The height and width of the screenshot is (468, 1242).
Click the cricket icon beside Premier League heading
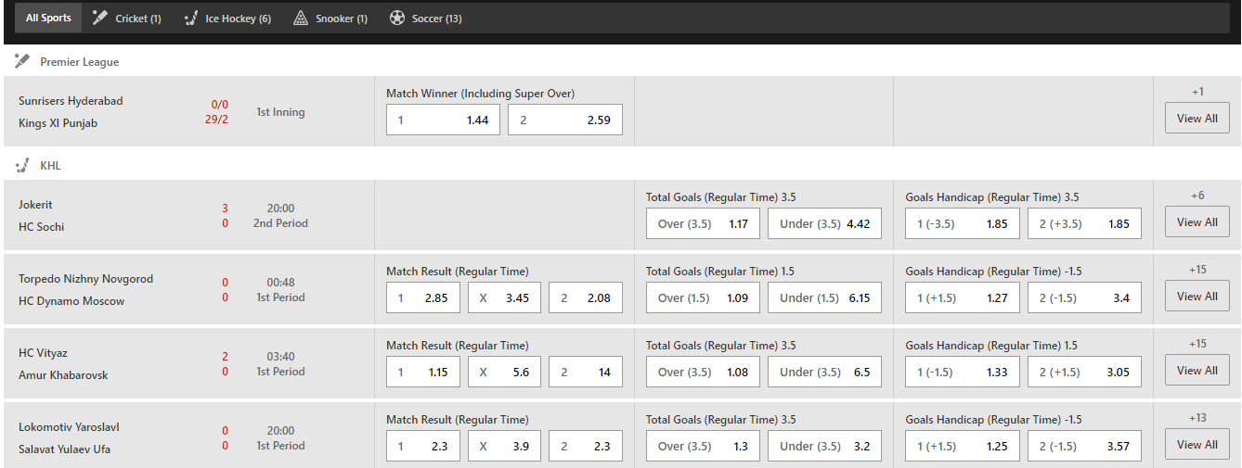tap(22, 61)
